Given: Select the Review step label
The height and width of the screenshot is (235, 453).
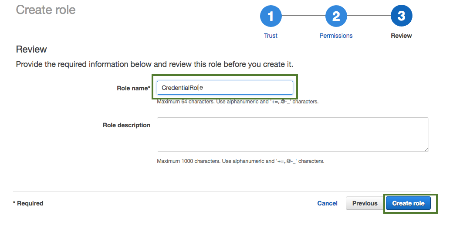Looking at the screenshot, I should click(401, 36).
